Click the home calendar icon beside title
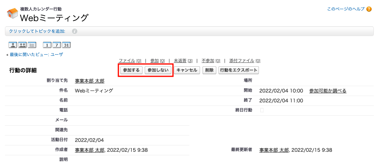Image resolution: width=377 pixels, height=168 pixels. coord(12,13)
